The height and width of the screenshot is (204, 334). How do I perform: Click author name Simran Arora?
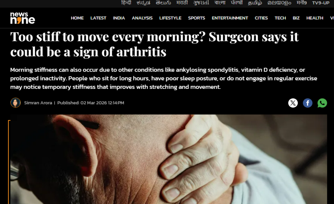click(x=38, y=103)
